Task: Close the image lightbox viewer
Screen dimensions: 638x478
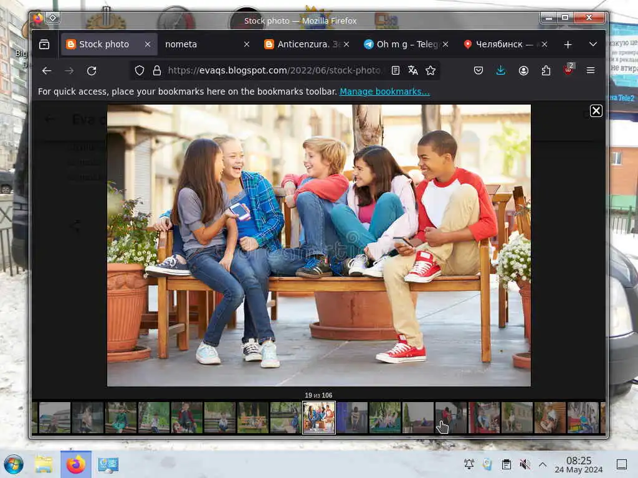Action: point(596,111)
